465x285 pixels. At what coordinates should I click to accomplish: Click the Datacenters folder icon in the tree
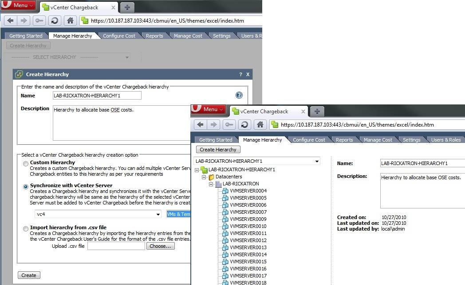click(211, 177)
